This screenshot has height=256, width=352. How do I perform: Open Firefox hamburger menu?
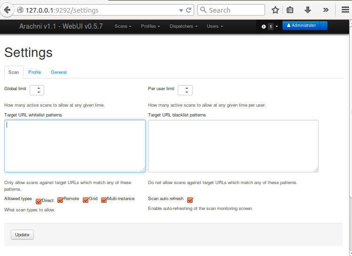[x=345, y=10]
